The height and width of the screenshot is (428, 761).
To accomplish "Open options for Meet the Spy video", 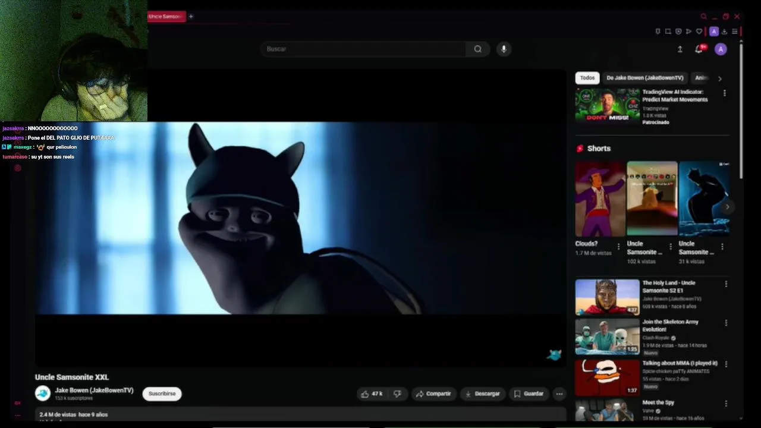I will 725,404.
